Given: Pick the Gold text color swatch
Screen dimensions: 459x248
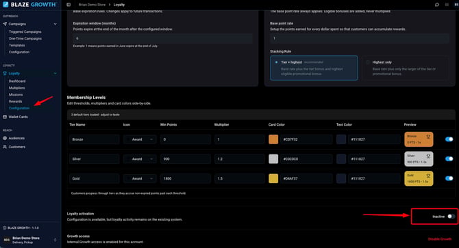Looking at the screenshot, I should [341, 178].
